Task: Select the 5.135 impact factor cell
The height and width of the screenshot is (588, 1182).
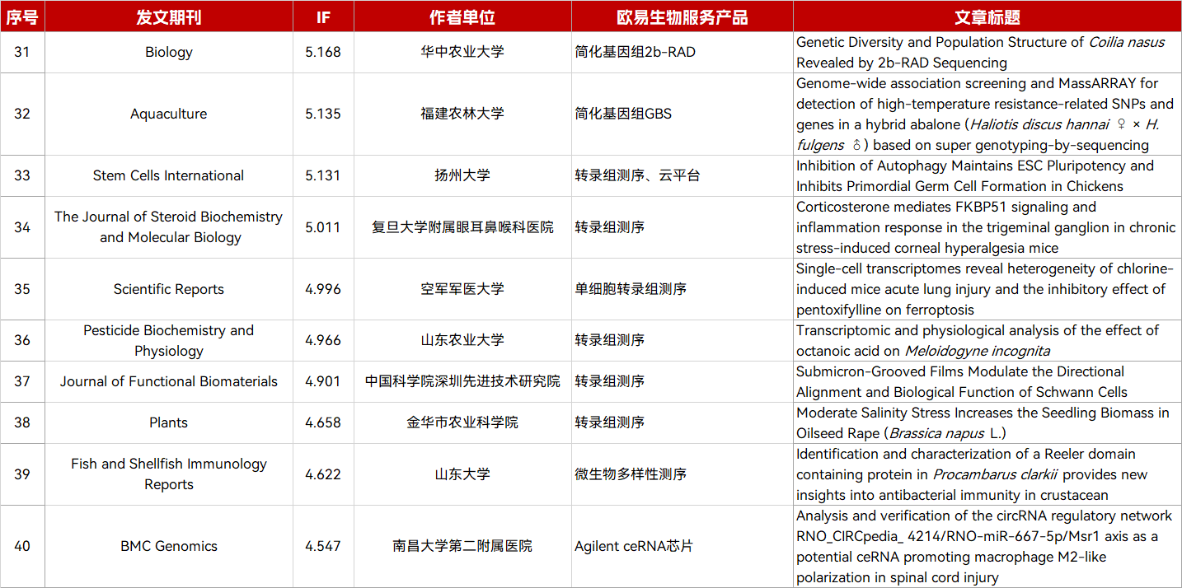Action: (x=323, y=114)
